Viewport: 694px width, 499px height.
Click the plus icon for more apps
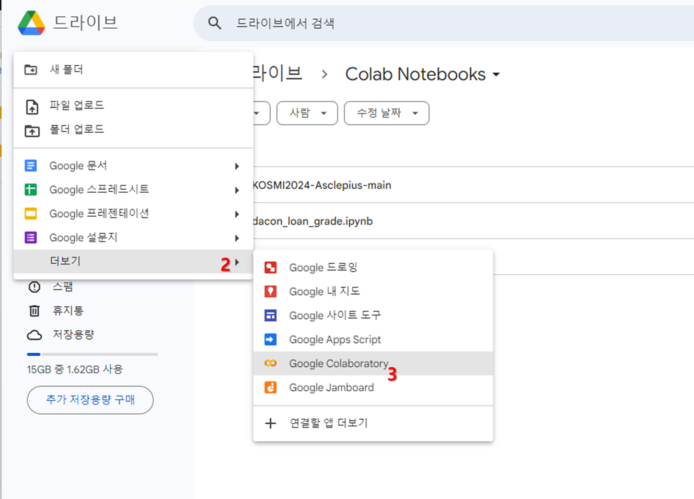[271, 423]
